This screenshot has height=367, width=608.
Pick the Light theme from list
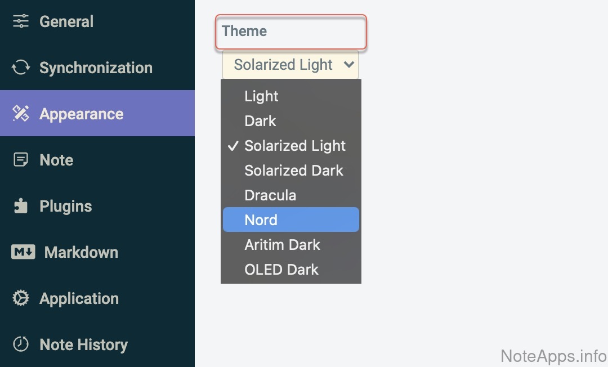point(262,96)
